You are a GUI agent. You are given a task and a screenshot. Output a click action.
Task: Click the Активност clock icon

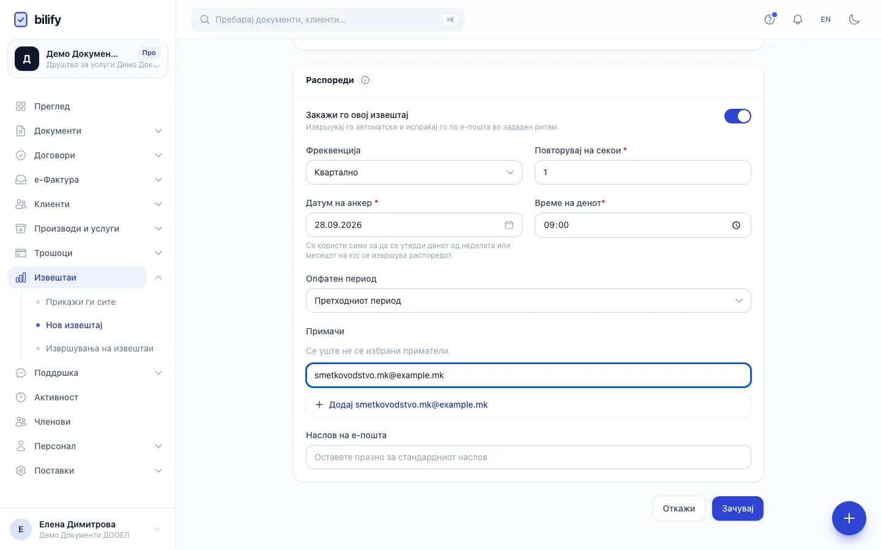click(x=21, y=397)
